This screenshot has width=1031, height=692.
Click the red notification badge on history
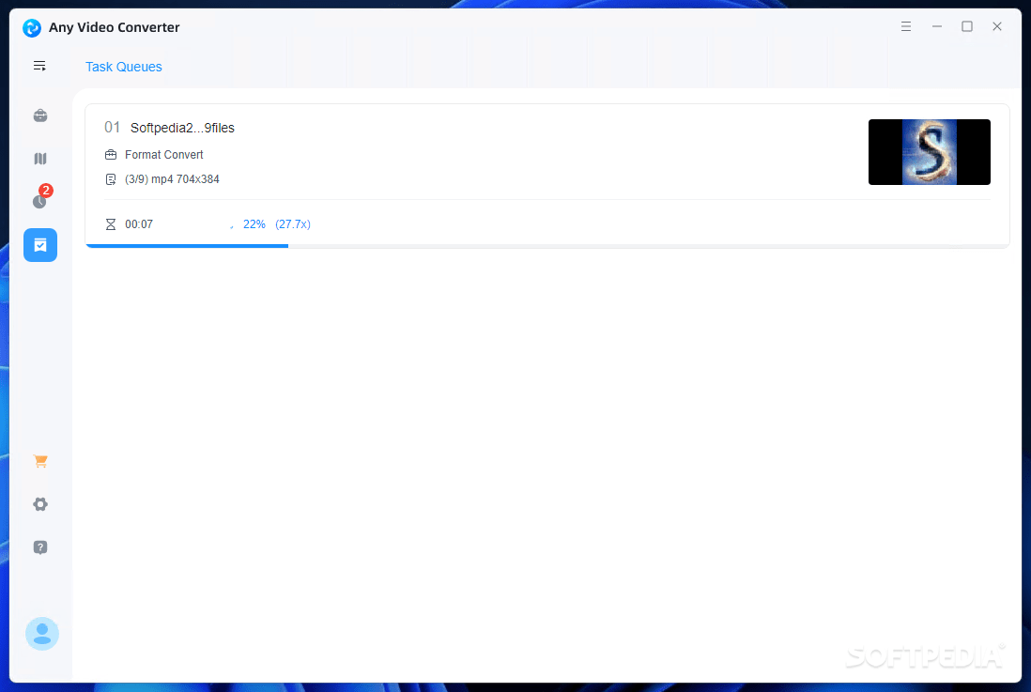tap(46, 190)
